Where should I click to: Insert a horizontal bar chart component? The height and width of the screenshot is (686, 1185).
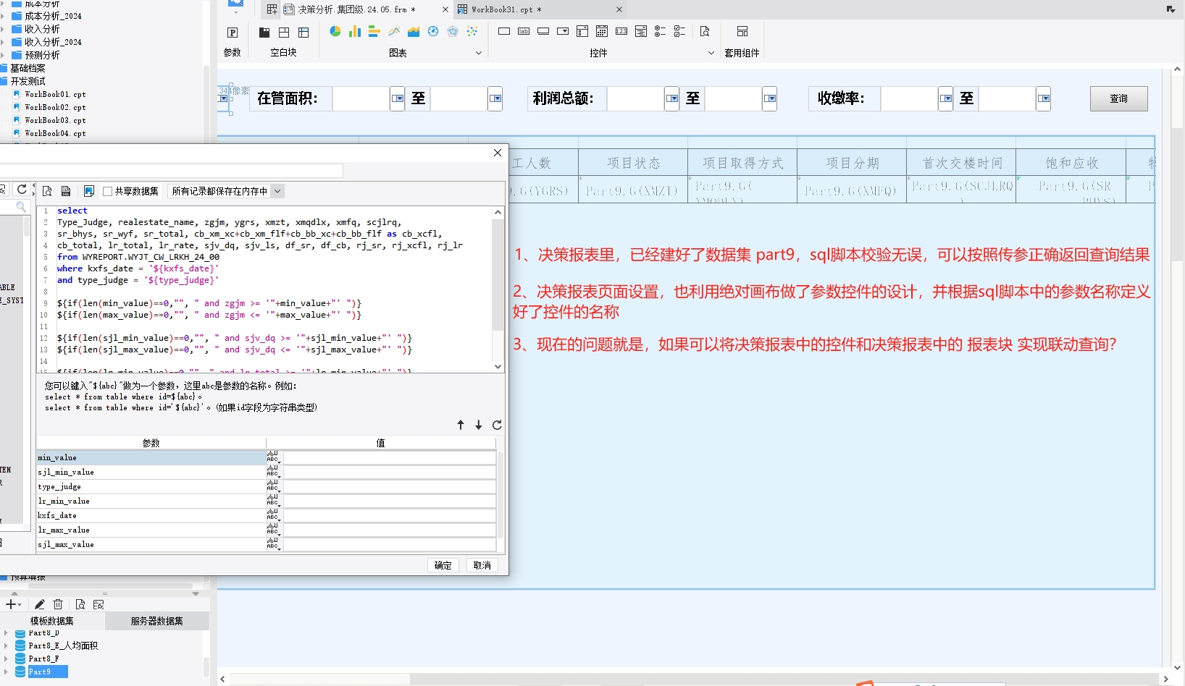coord(374,31)
